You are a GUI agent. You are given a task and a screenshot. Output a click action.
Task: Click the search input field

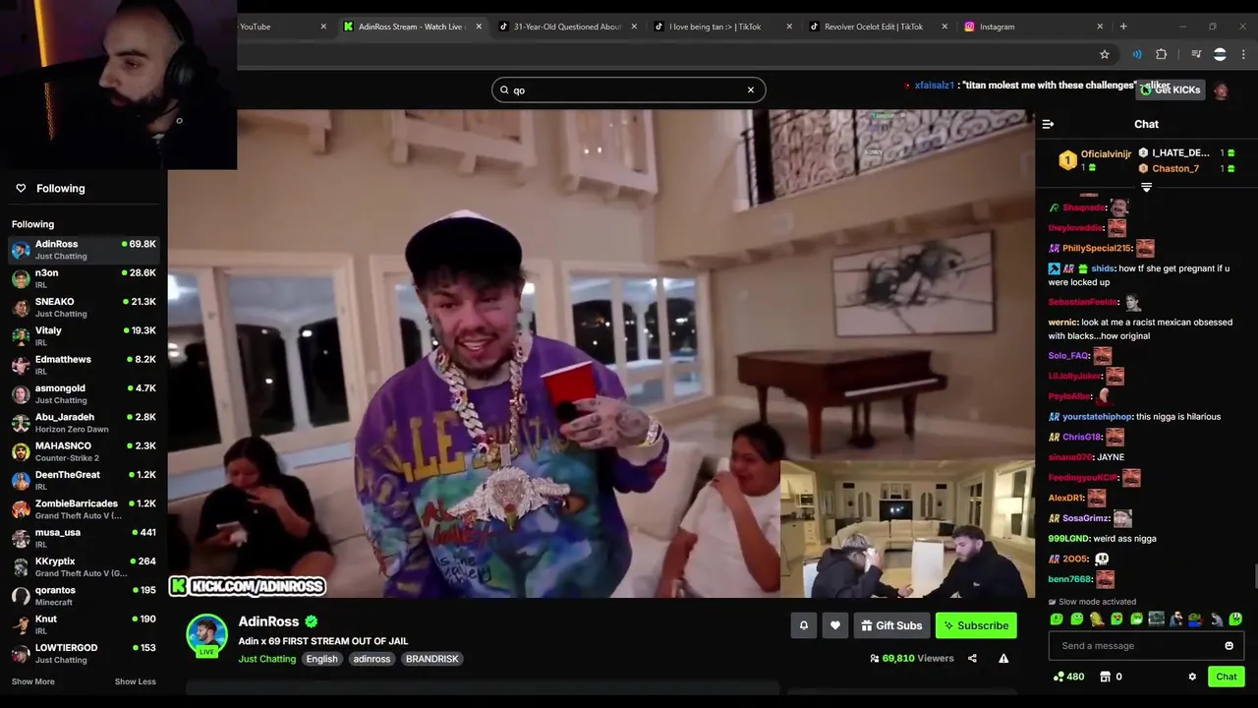(x=628, y=89)
